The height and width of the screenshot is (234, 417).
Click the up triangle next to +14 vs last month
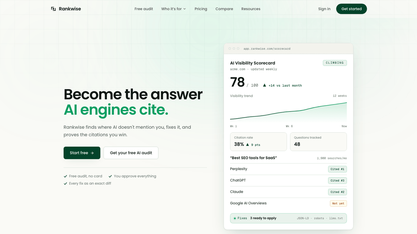tap(265, 85)
